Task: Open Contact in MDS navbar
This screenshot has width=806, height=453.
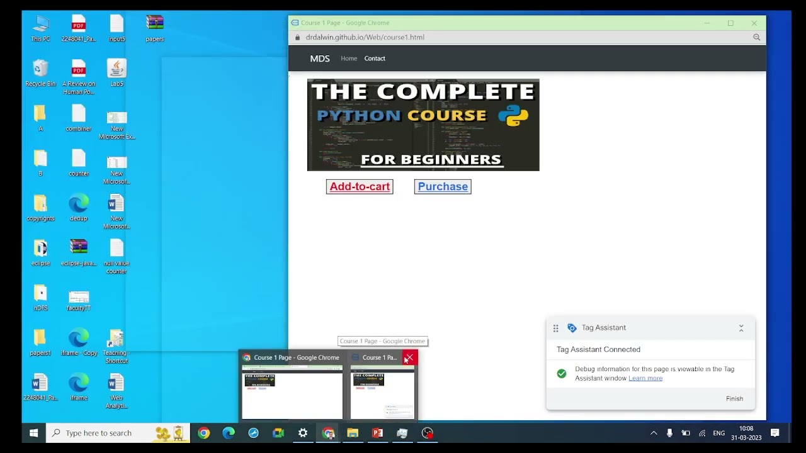Action: coord(375,59)
